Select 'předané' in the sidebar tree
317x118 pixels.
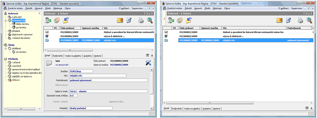(16, 31)
